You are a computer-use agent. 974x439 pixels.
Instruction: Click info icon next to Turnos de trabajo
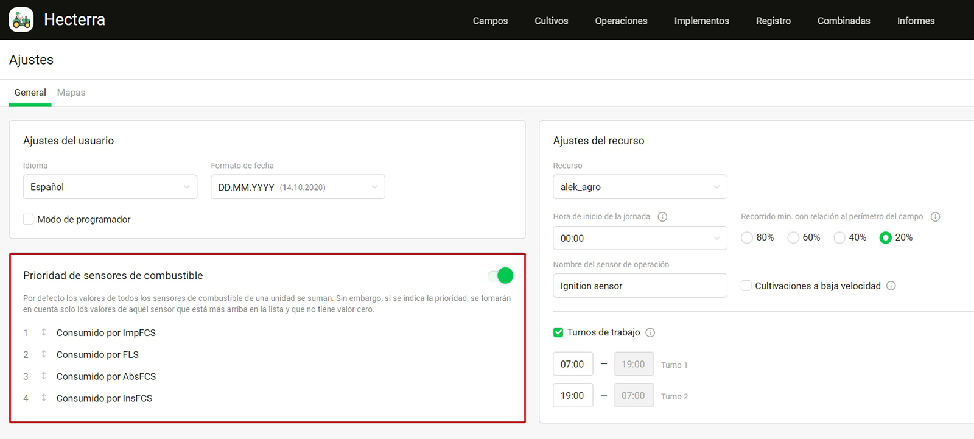point(650,332)
